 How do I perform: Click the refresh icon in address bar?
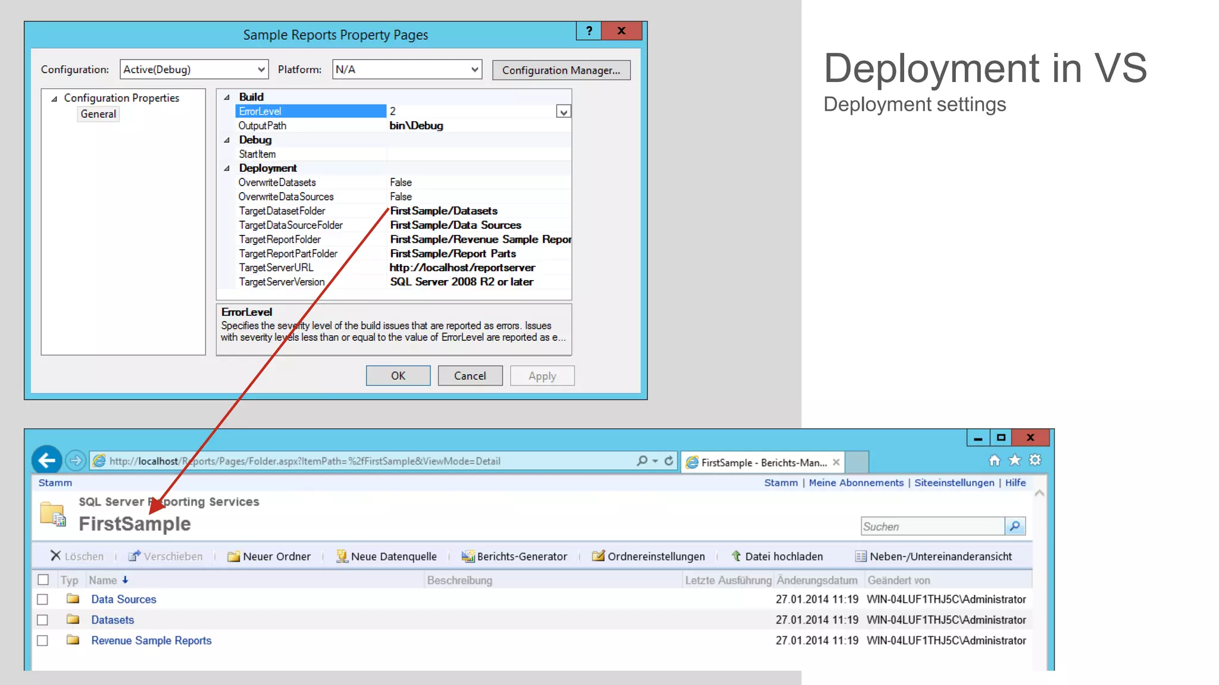click(x=669, y=461)
